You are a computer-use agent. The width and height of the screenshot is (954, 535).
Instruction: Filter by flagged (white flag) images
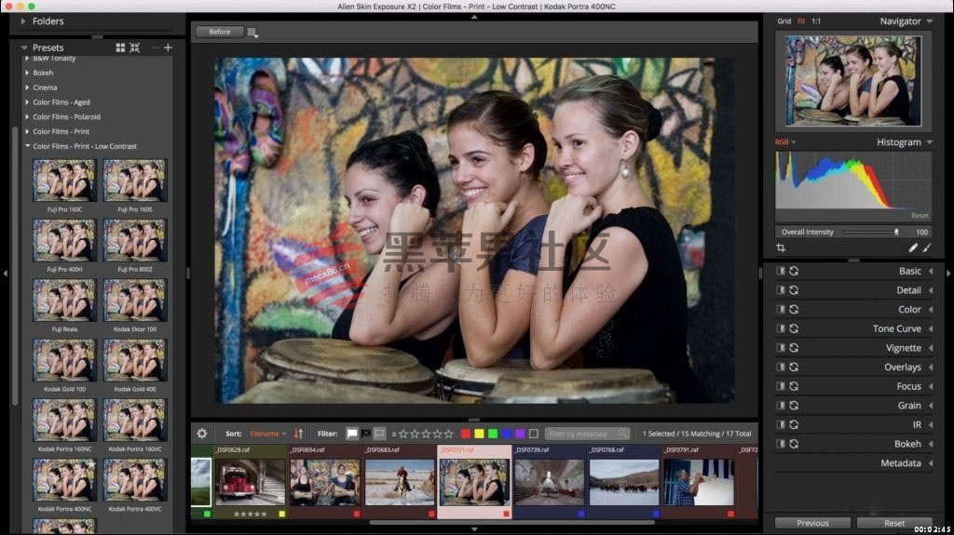coord(351,434)
